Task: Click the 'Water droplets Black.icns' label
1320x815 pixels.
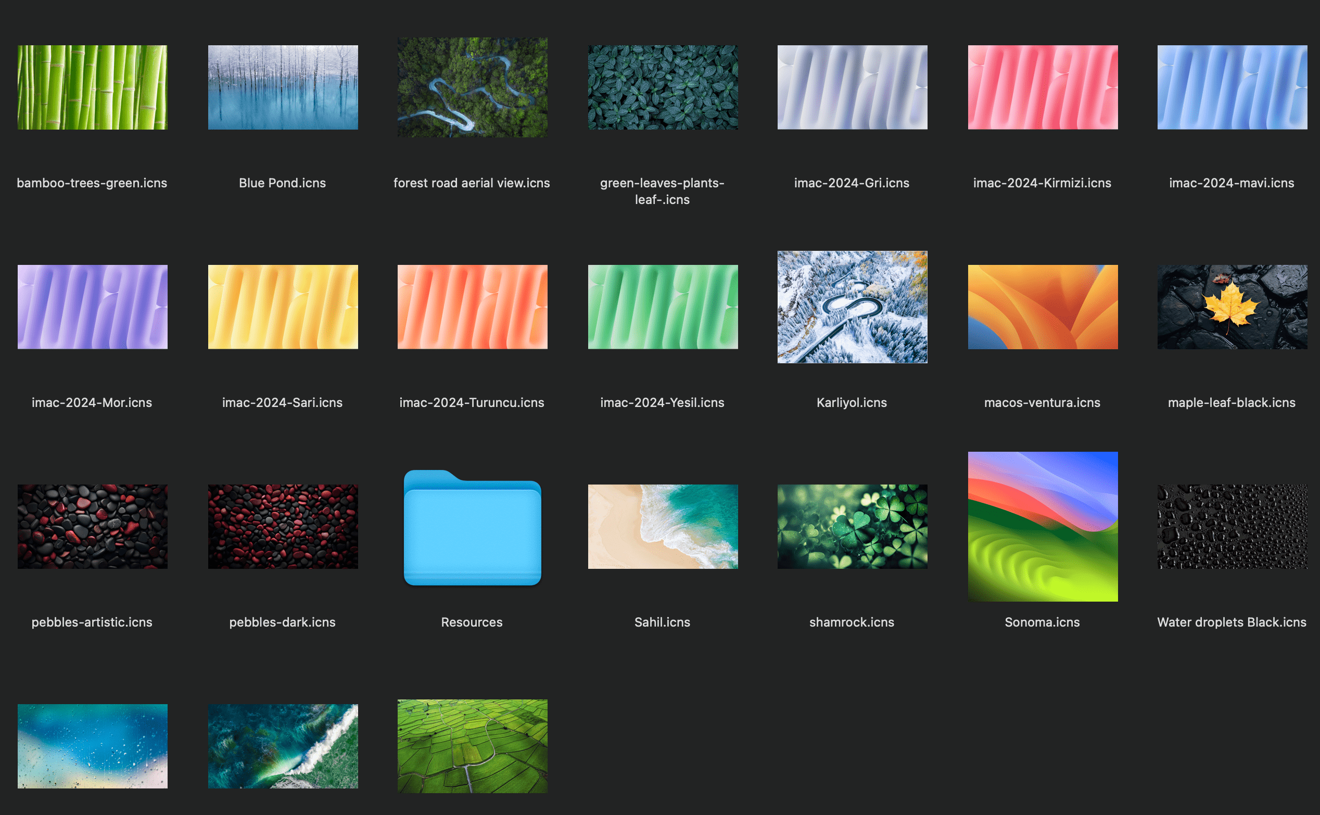Action: [1232, 622]
